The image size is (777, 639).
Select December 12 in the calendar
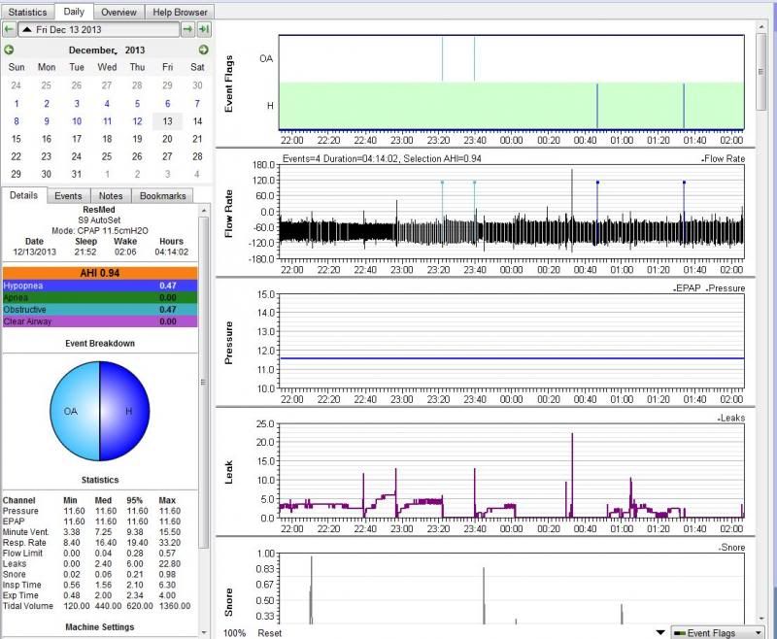point(137,121)
